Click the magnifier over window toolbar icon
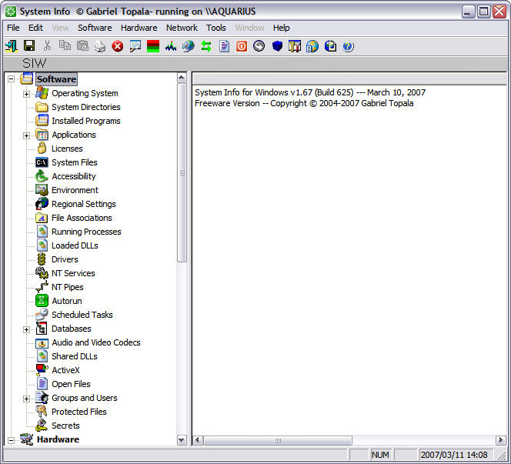The width and height of the screenshot is (511, 464). click(x=135, y=46)
